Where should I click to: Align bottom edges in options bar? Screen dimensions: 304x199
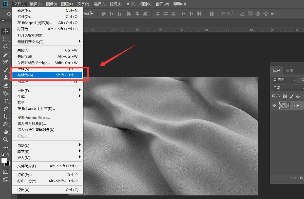coord(119,14)
